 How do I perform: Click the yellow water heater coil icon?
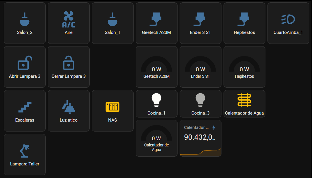pos(244,100)
